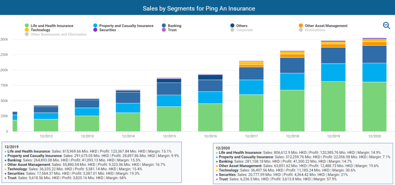Click Banking segment of 12/2017 bar

(251, 73)
